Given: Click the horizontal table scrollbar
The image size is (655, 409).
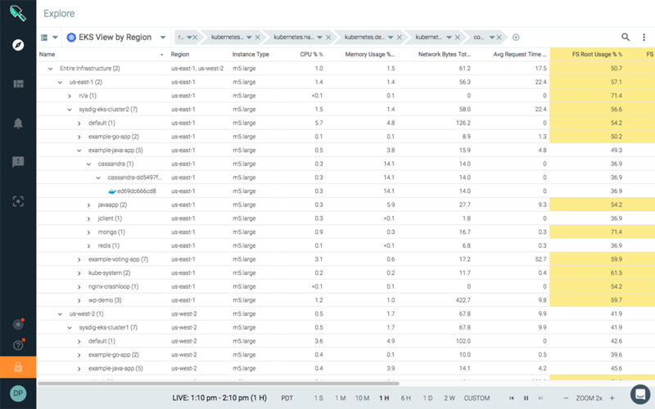Looking at the screenshot, I should coord(219,383).
